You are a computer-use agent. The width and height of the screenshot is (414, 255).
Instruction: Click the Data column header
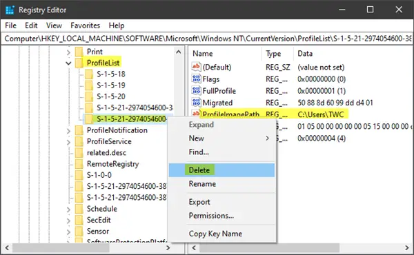click(305, 54)
